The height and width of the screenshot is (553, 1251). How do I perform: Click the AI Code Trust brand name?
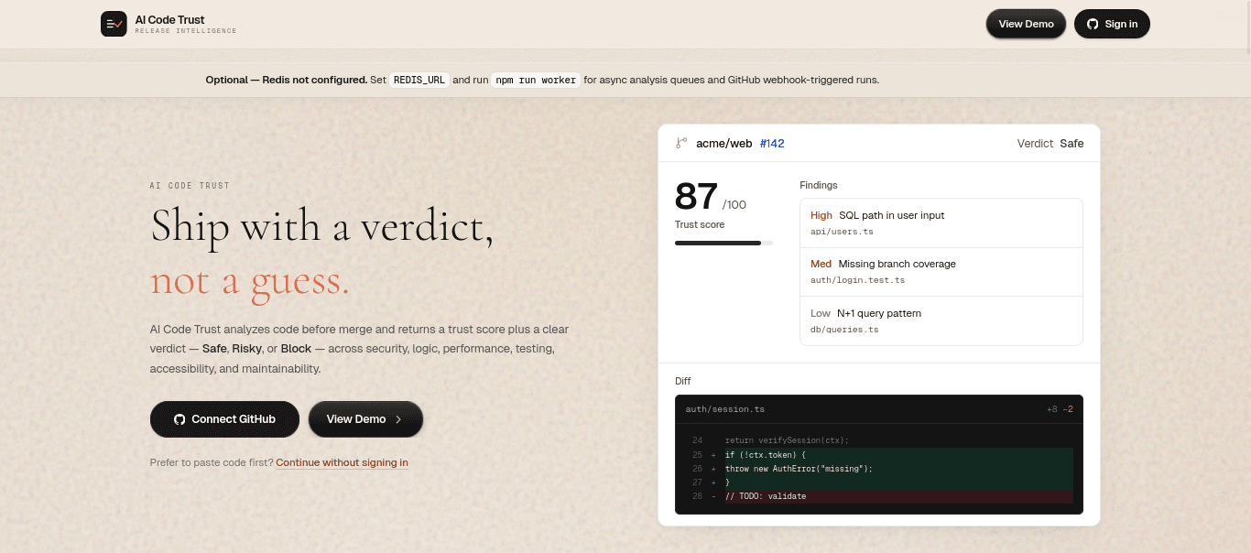[169, 19]
